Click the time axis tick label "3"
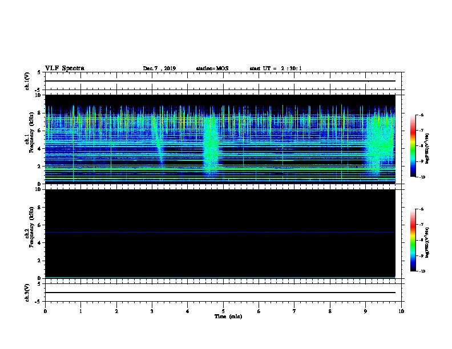This screenshot has height=349, width=452. pyautogui.click(x=152, y=311)
